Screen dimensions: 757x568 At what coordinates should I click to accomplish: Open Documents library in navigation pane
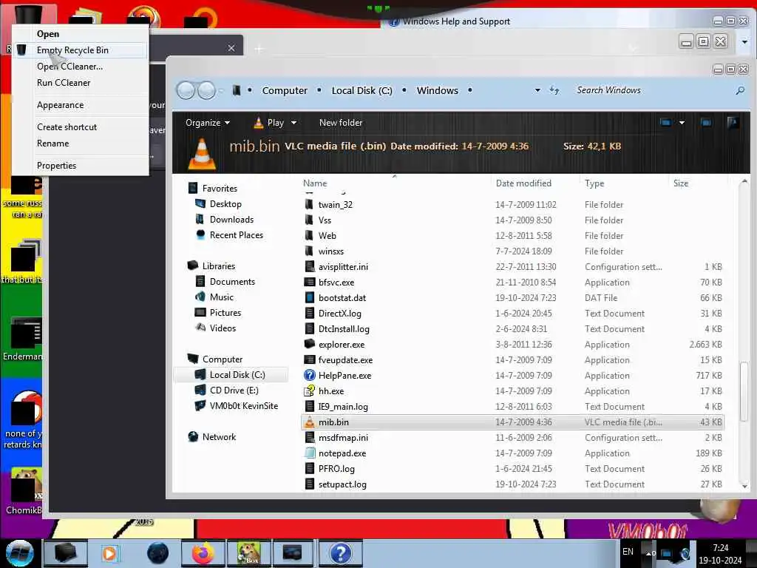pyautogui.click(x=232, y=282)
